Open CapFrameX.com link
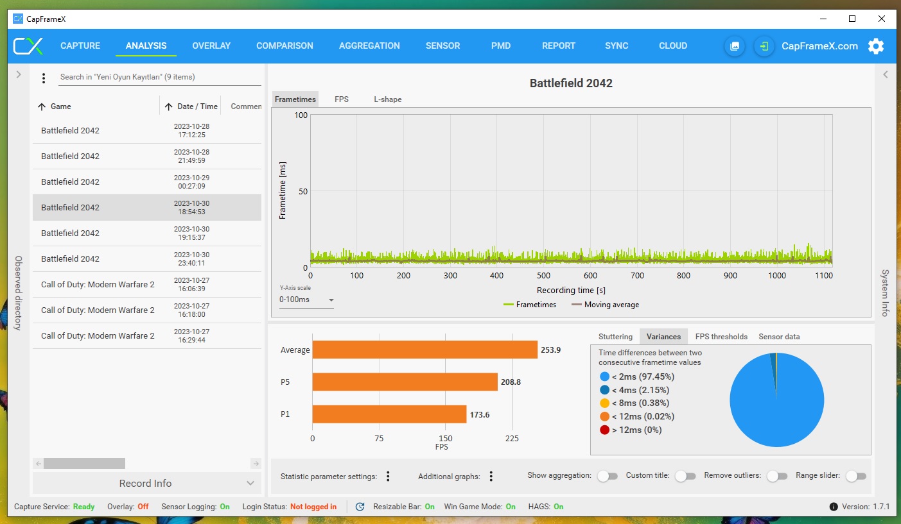901x524 pixels. point(819,46)
